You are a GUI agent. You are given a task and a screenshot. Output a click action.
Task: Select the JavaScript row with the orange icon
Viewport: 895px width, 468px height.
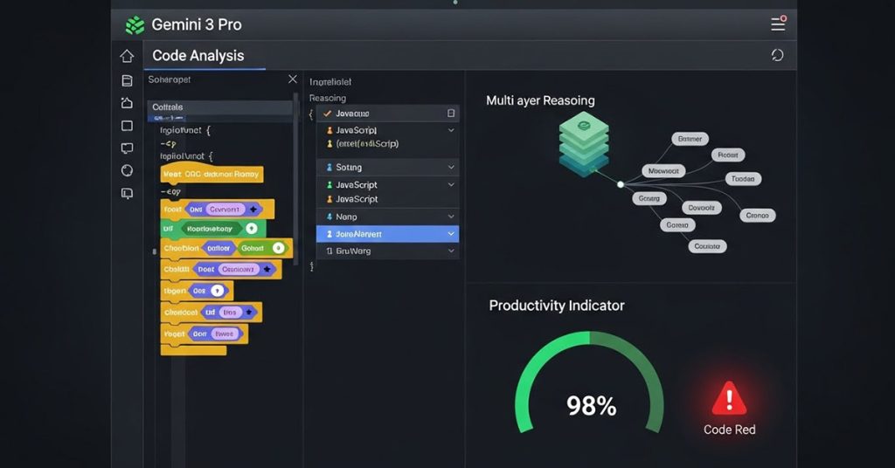(387, 199)
